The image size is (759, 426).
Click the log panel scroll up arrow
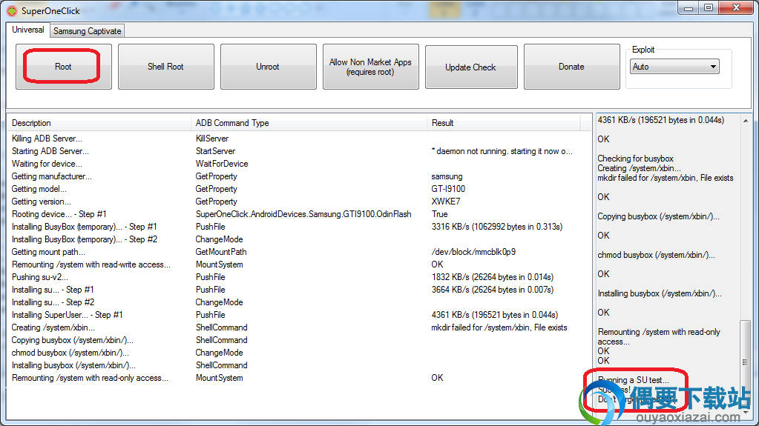[746, 121]
